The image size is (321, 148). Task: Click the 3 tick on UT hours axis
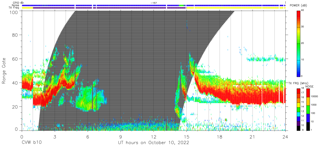(x=55, y=137)
